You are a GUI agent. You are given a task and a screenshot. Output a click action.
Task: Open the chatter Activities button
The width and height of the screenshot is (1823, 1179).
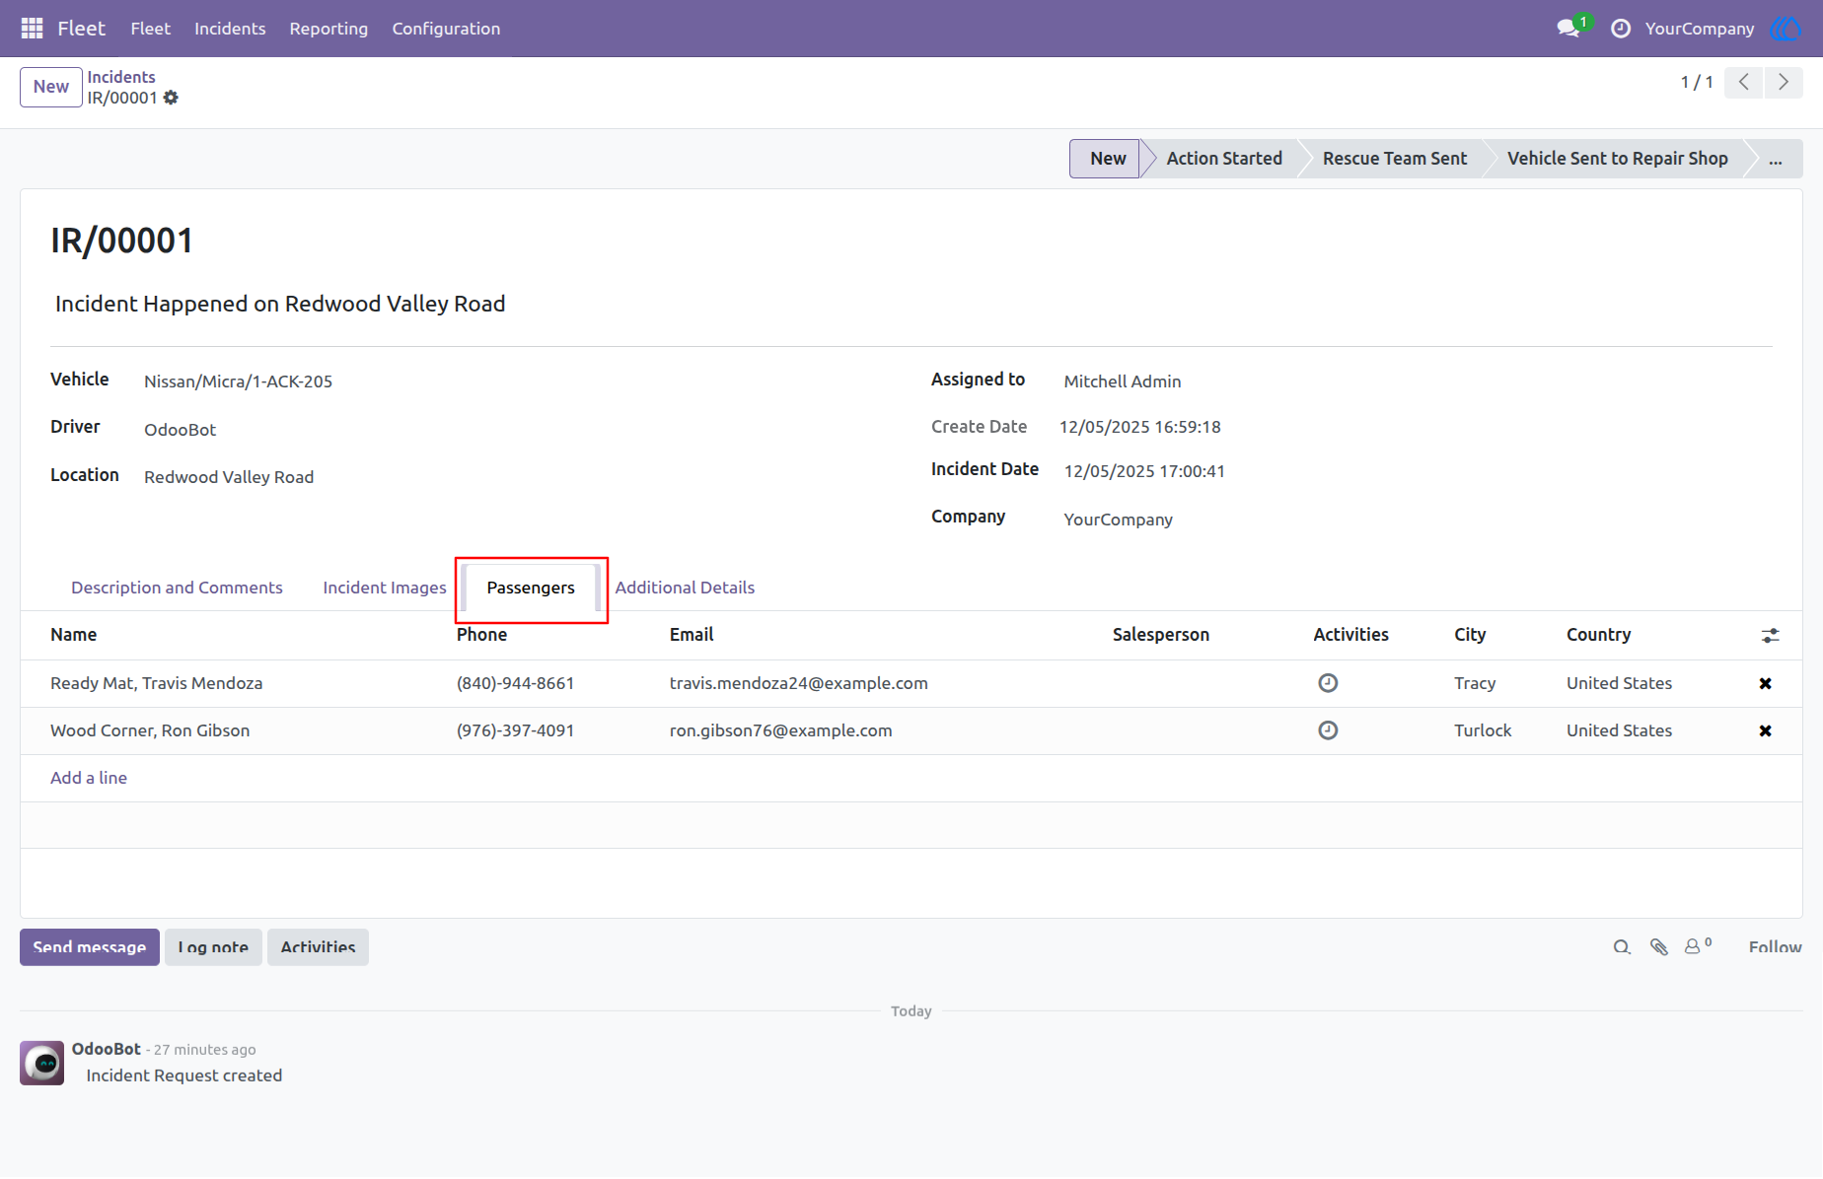[x=318, y=947]
